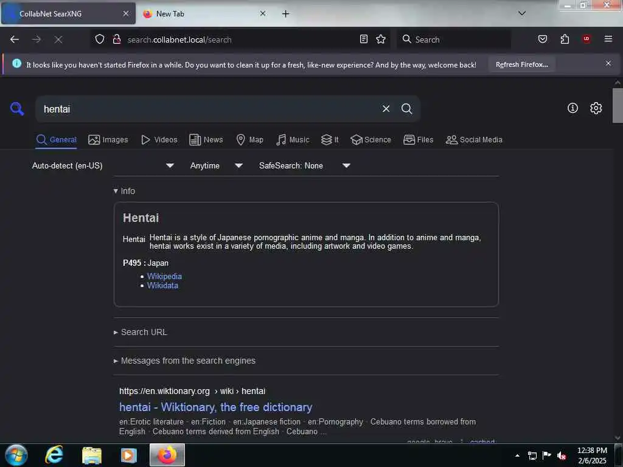Show hidden system tray icons

click(x=517, y=455)
